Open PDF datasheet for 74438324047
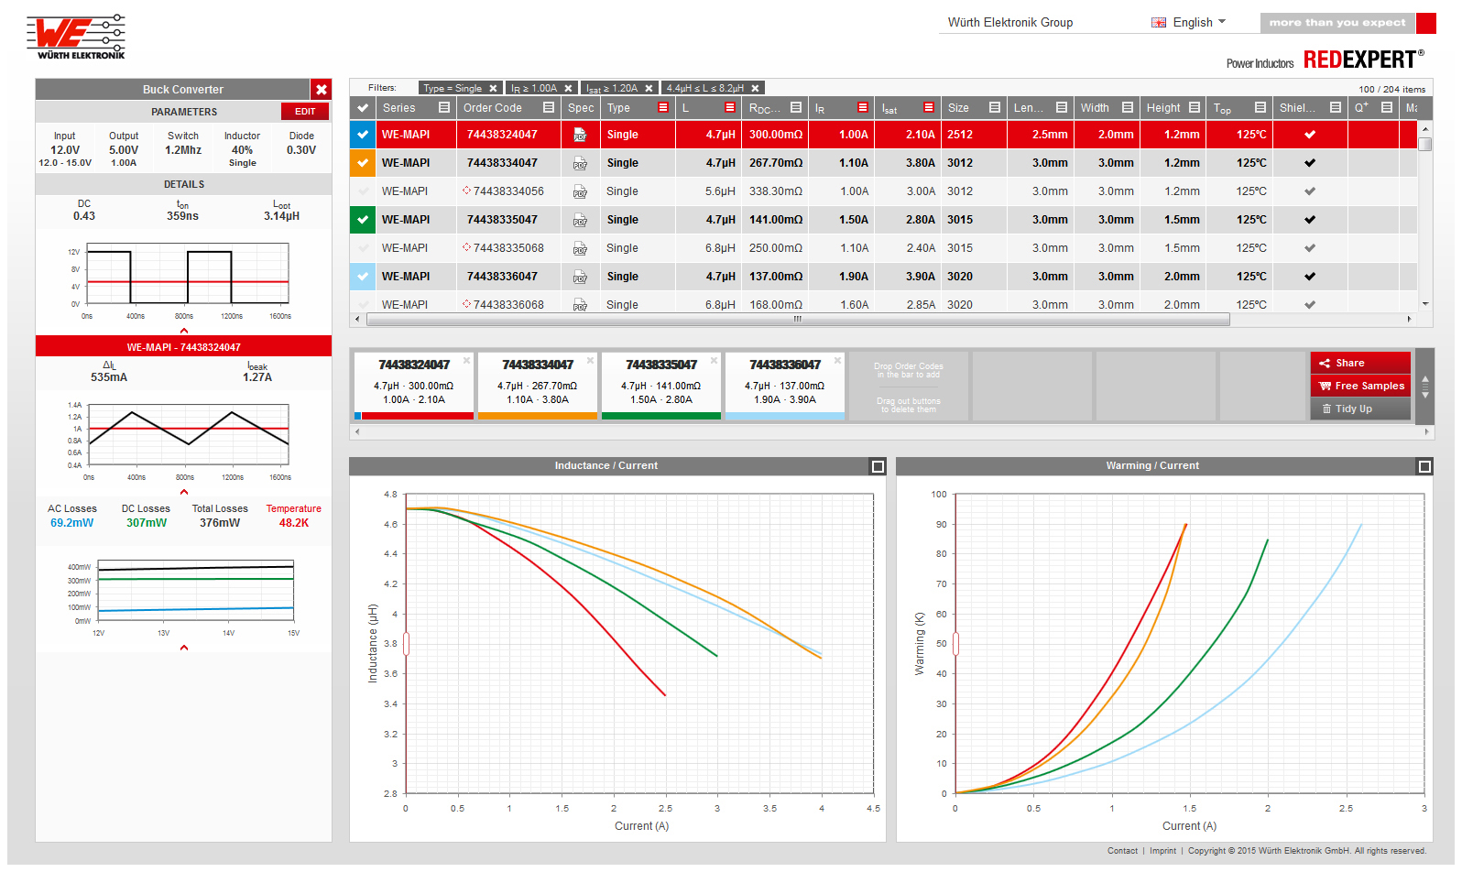1462x872 pixels. pyautogui.click(x=580, y=136)
